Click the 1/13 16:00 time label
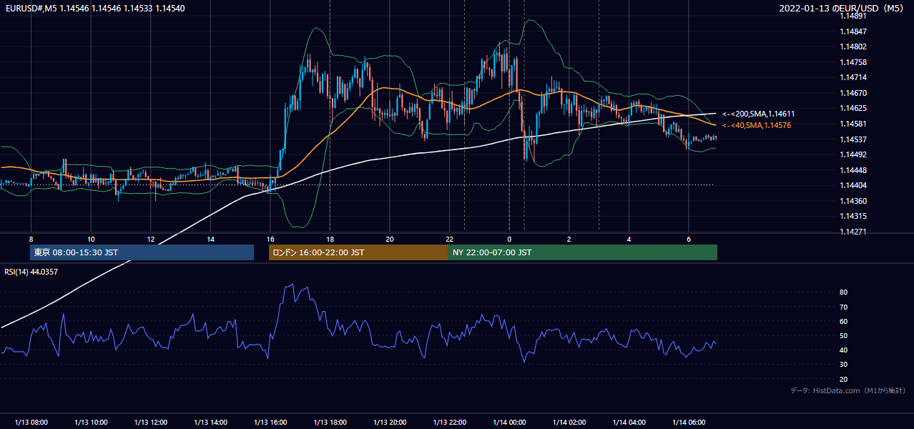Image resolution: width=914 pixels, height=429 pixels. tap(270, 423)
